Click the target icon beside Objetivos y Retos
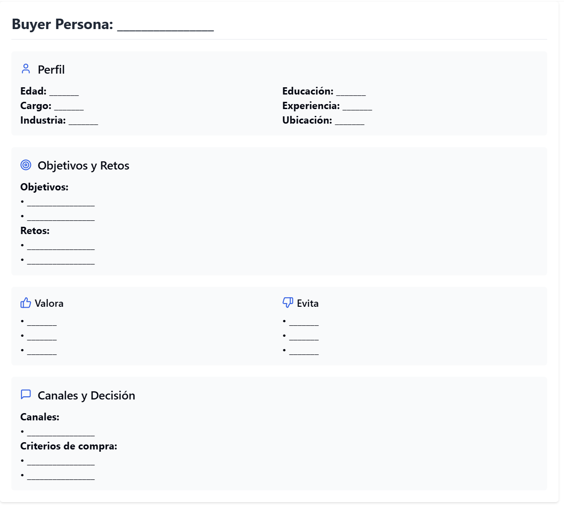Viewport: 564px width, 509px height. coord(26,165)
